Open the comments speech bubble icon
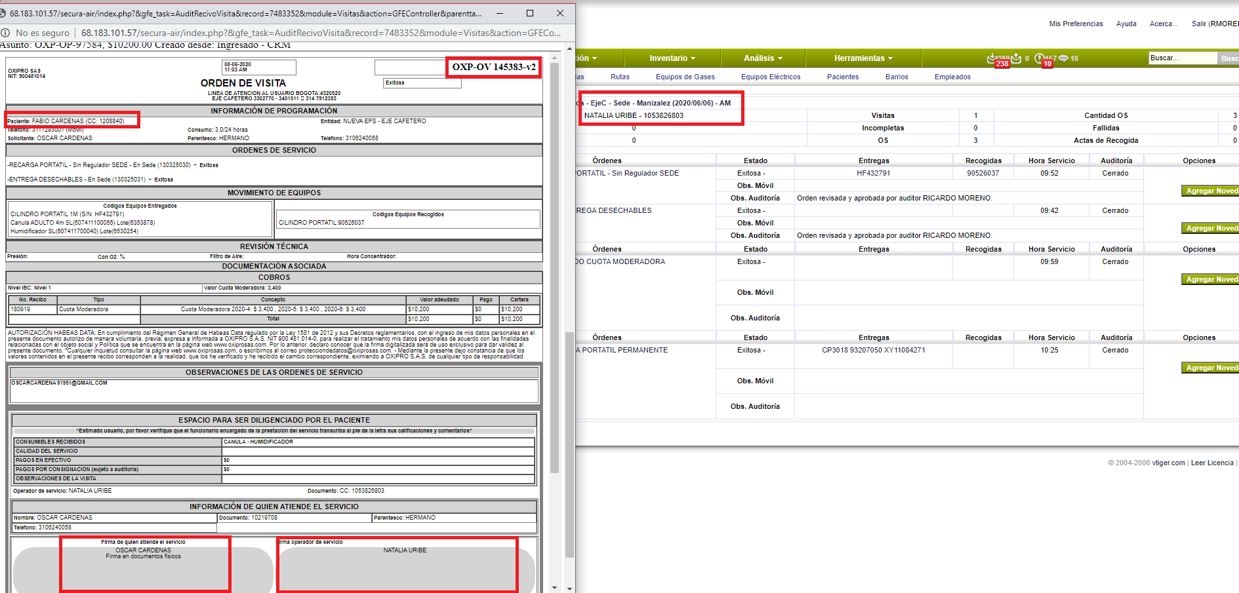 [1063, 58]
